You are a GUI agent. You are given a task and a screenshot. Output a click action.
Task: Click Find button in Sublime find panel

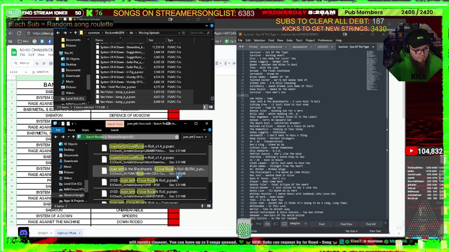(x=322, y=224)
